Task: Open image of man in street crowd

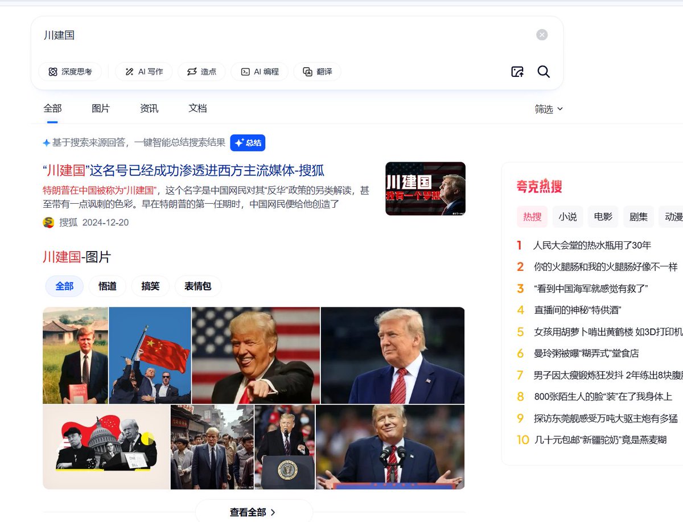Action: click(x=212, y=447)
